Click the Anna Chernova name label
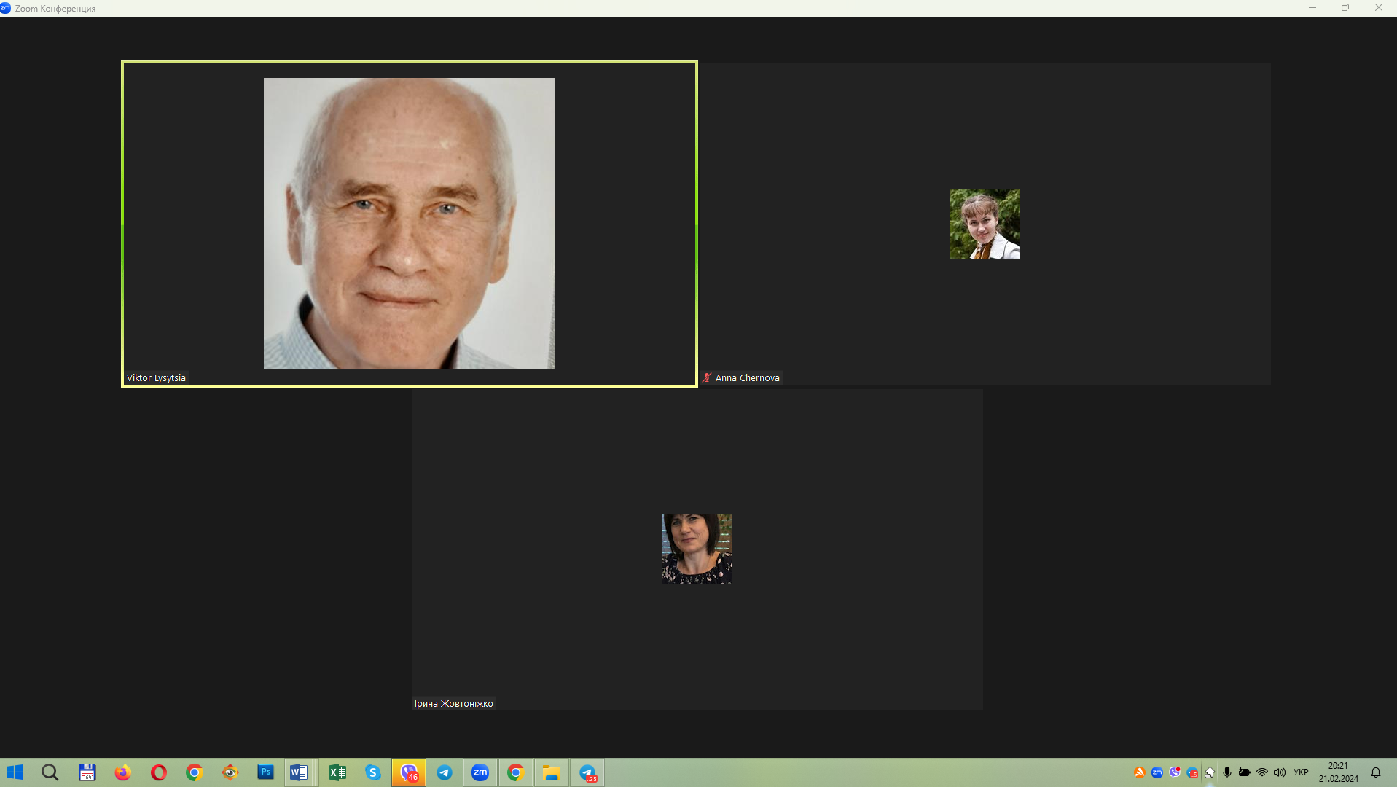Screen dimensions: 1397x787 pyautogui.click(x=747, y=377)
